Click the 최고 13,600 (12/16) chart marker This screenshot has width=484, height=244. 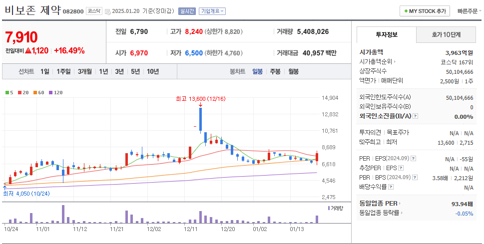click(x=201, y=99)
